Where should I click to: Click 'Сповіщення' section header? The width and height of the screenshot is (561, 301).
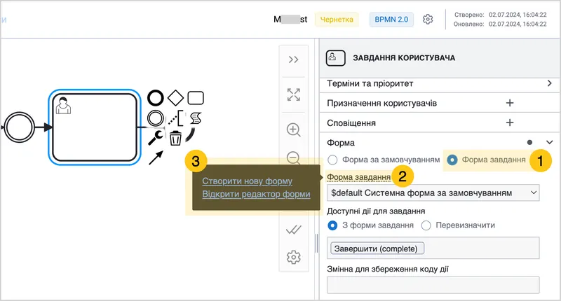(x=351, y=123)
